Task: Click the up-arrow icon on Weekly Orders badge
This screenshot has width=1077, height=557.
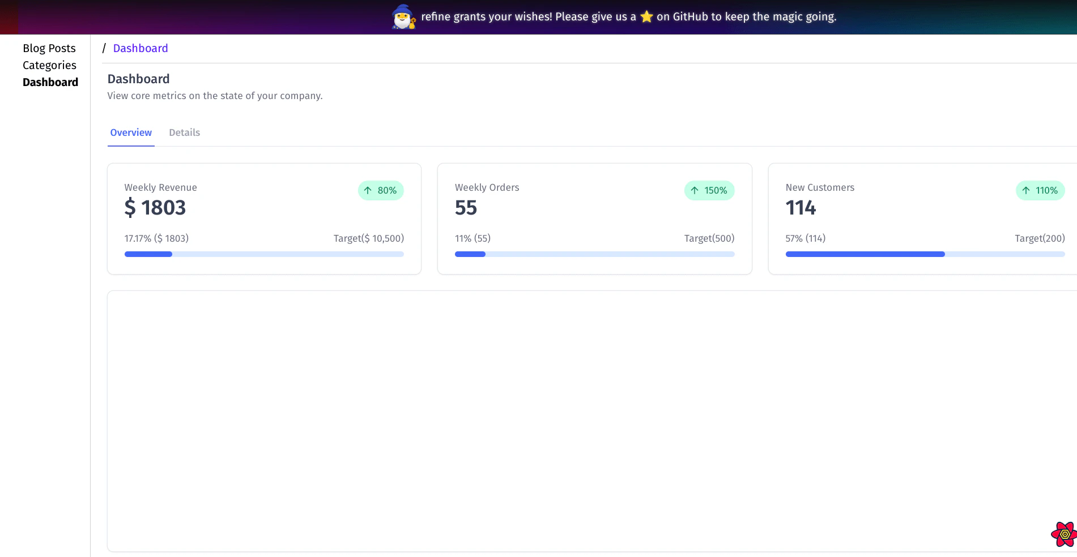Action: click(695, 190)
